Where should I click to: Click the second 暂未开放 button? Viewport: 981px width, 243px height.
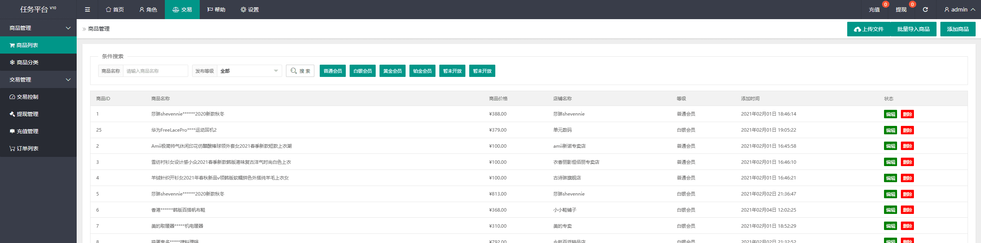click(482, 71)
